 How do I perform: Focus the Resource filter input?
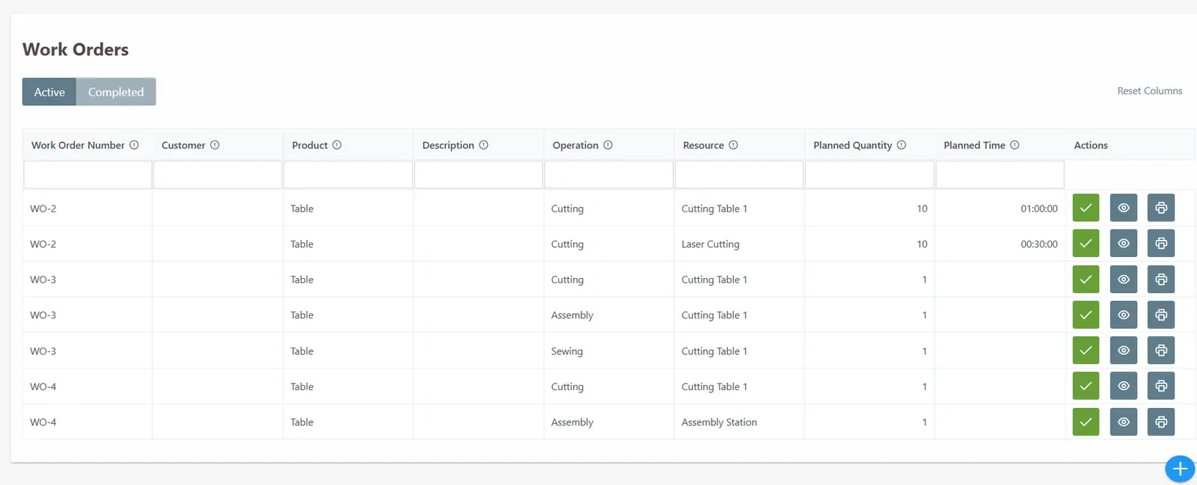(739, 175)
